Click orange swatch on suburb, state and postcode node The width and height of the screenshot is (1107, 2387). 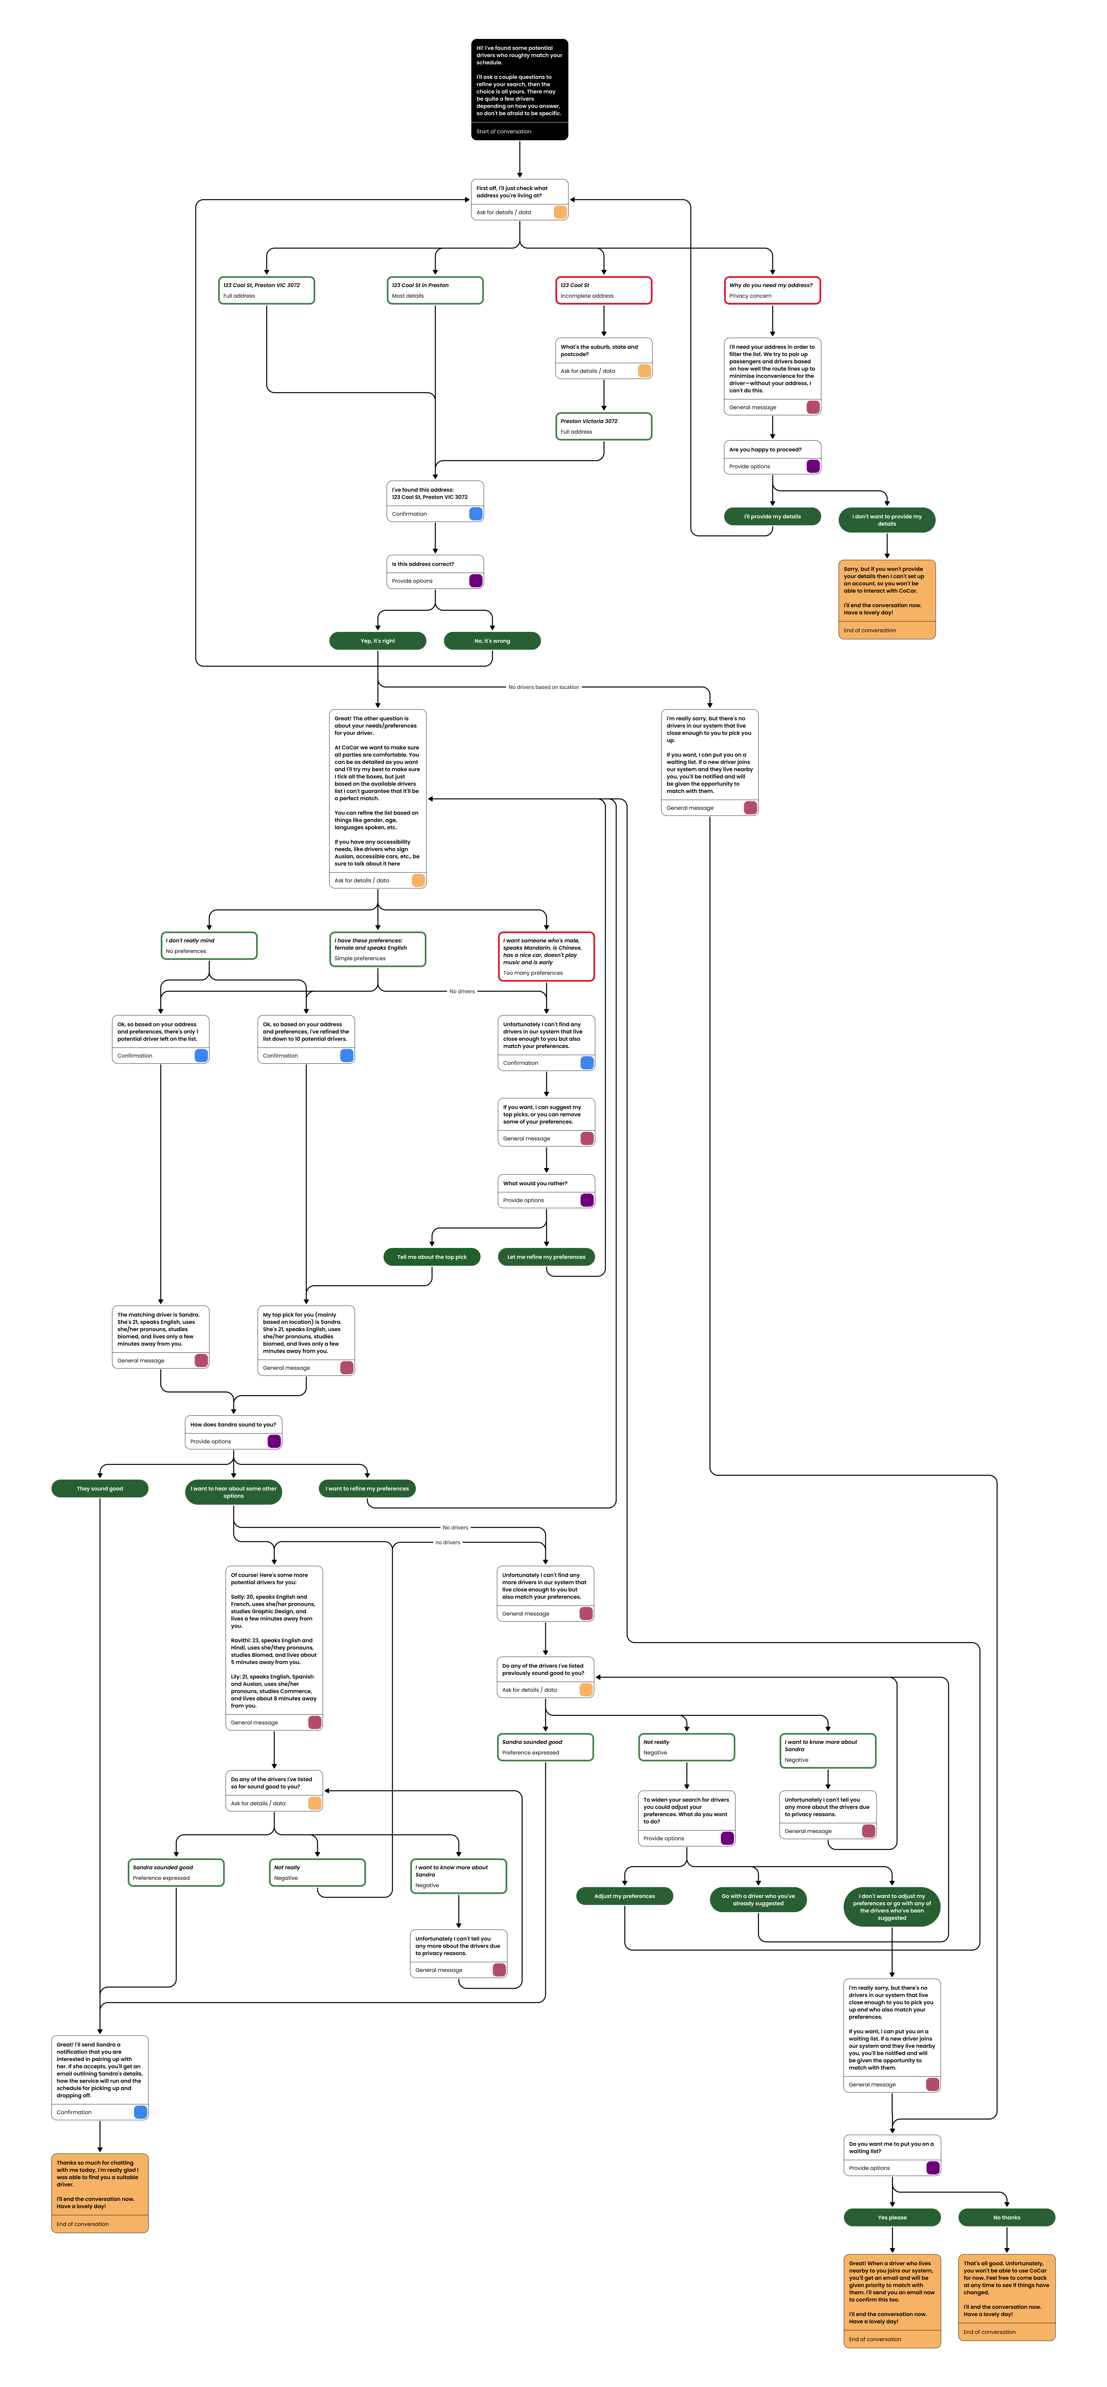[644, 371]
